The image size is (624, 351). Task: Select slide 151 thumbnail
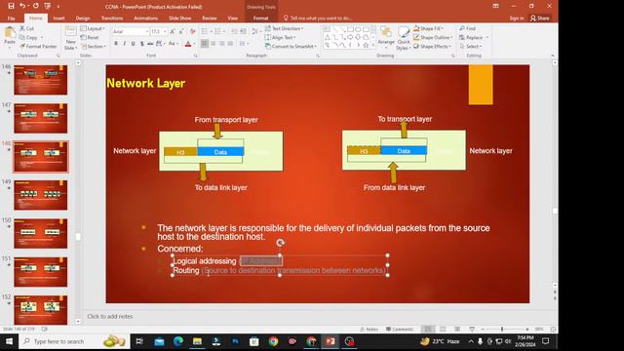41,272
